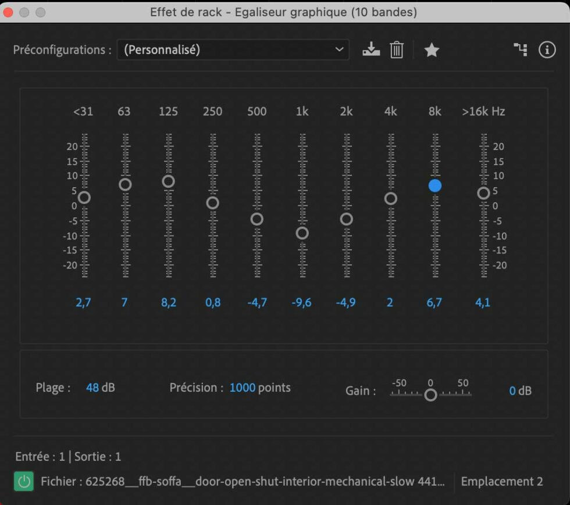Click the Précision value 1000

243,388
